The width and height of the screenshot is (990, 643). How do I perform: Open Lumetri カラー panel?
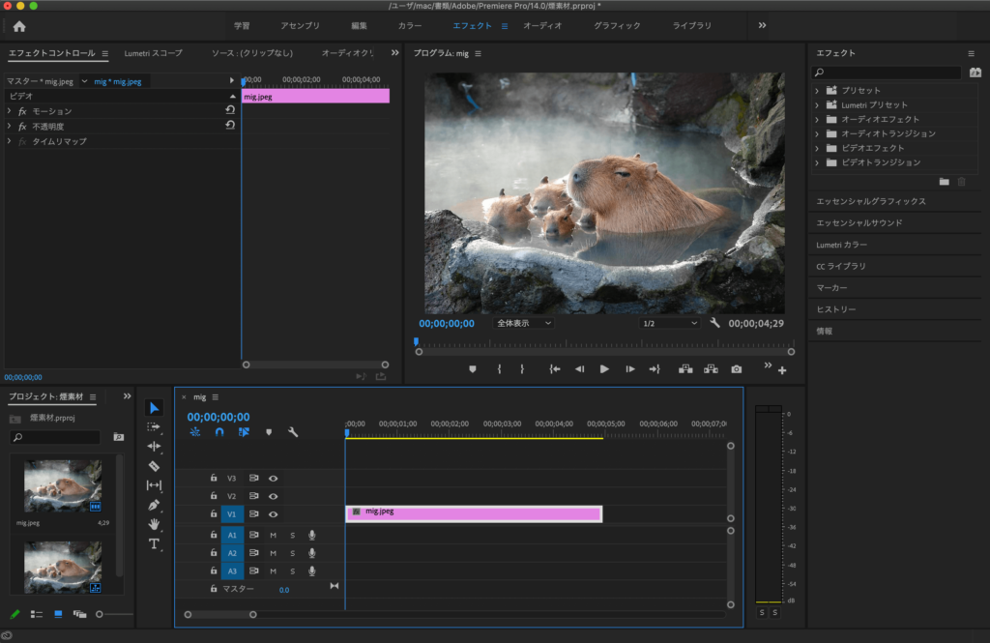point(842,245)
